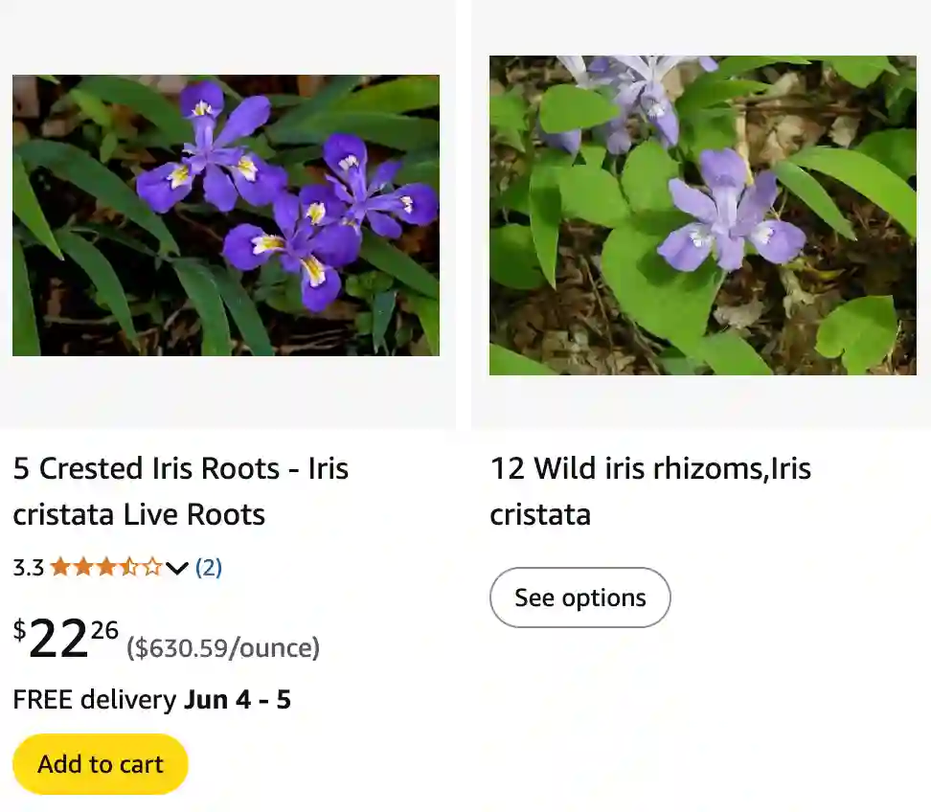Image resolution: width=931 pixels, height=812 pixels.
Task: Open the reviews by clicking (2)
Action: point(210,567)
